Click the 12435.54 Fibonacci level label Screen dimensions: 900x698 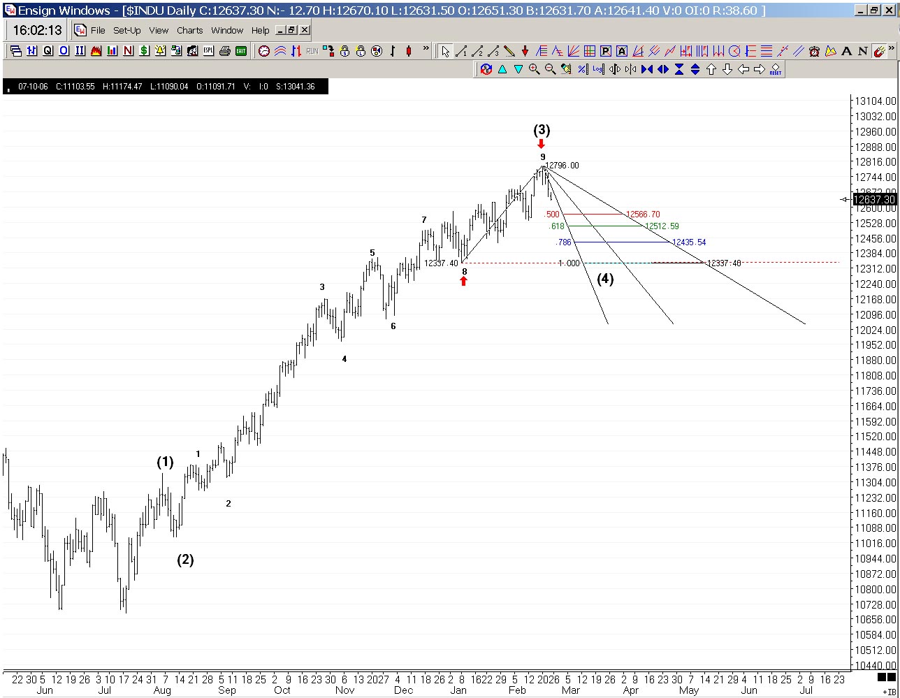pyautogui.click(x=689, y=242)
